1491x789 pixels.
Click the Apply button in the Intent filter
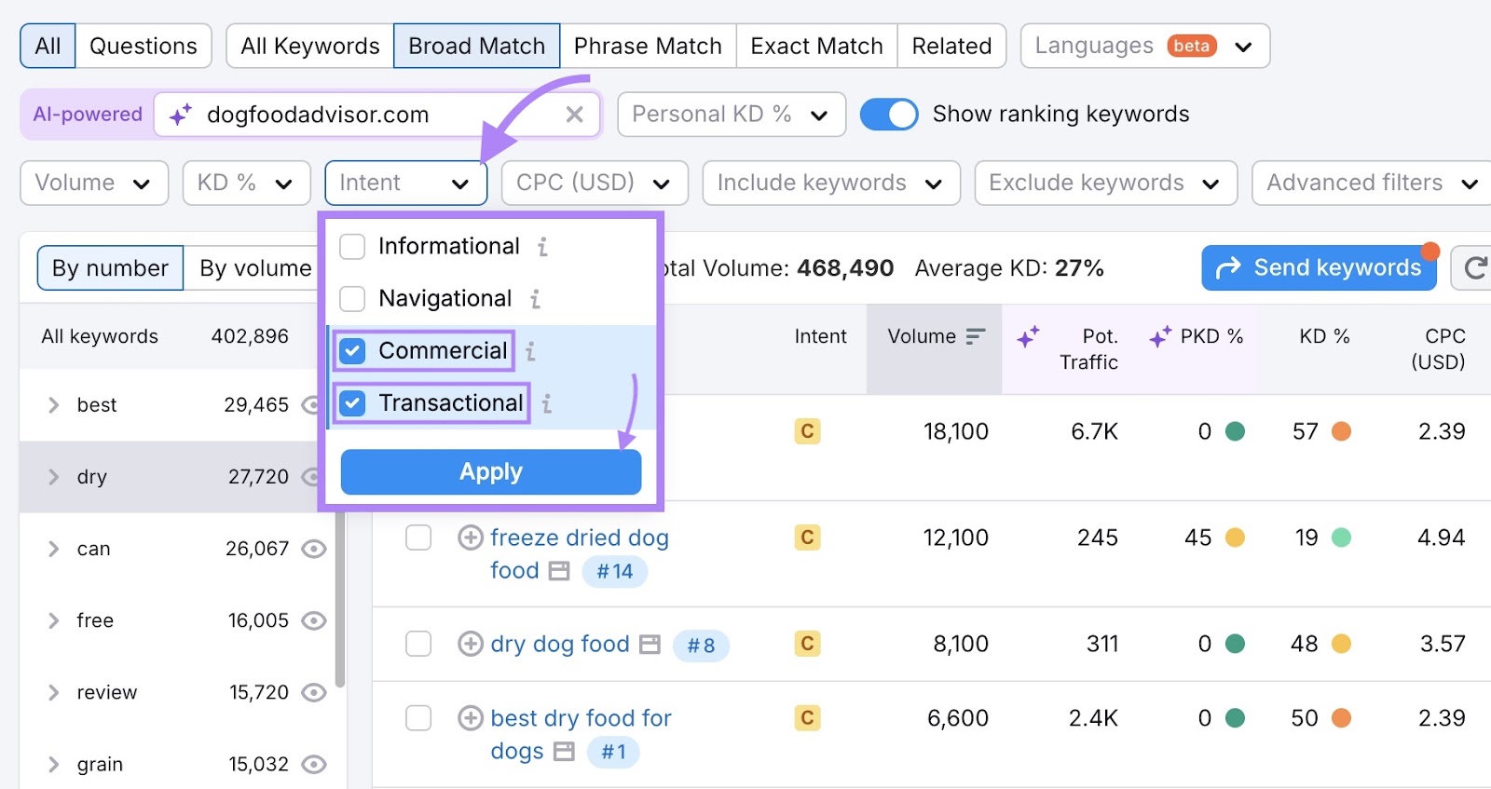[x=490, y=471]
